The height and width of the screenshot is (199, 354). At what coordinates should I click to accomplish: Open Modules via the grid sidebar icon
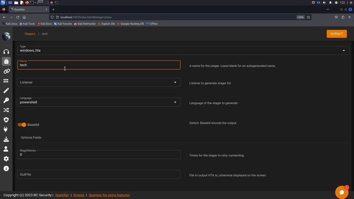pos(6,81)
